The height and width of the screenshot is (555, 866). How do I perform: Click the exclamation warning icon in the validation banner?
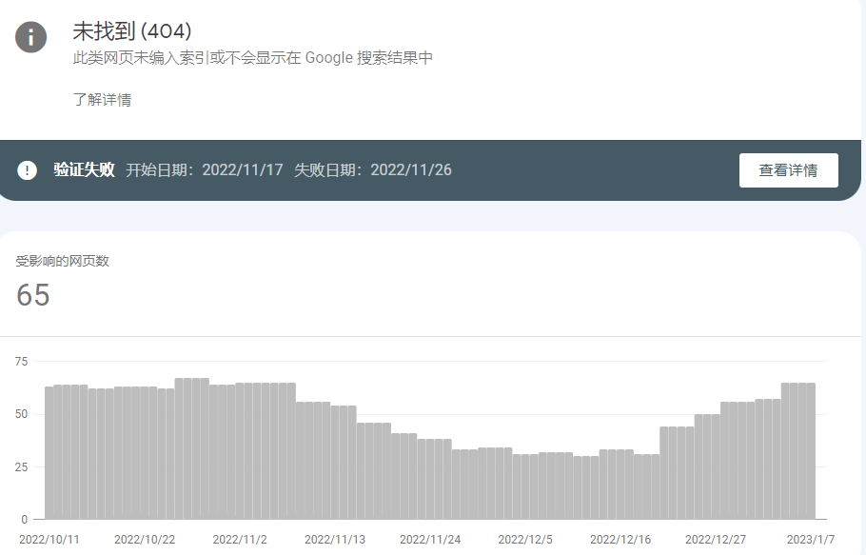point(28,170)
